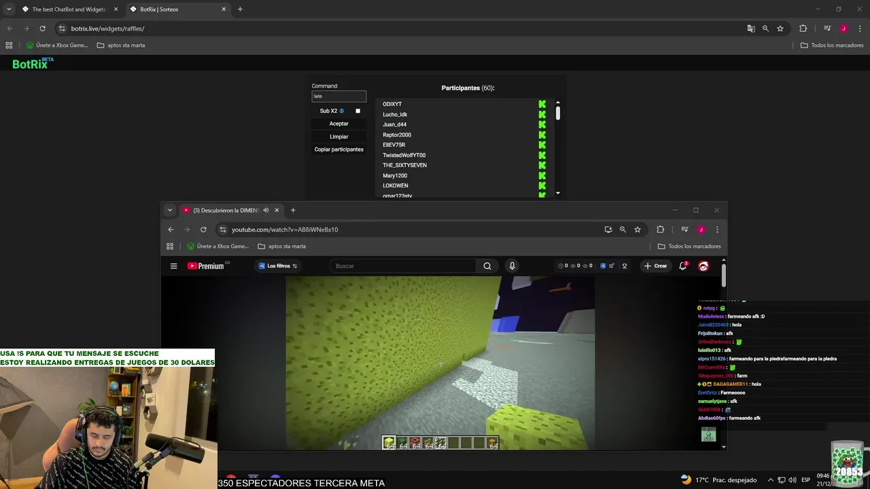Open tab search dropdown in back Chrome window
The image size is (870, 489).
pos(8,10)
